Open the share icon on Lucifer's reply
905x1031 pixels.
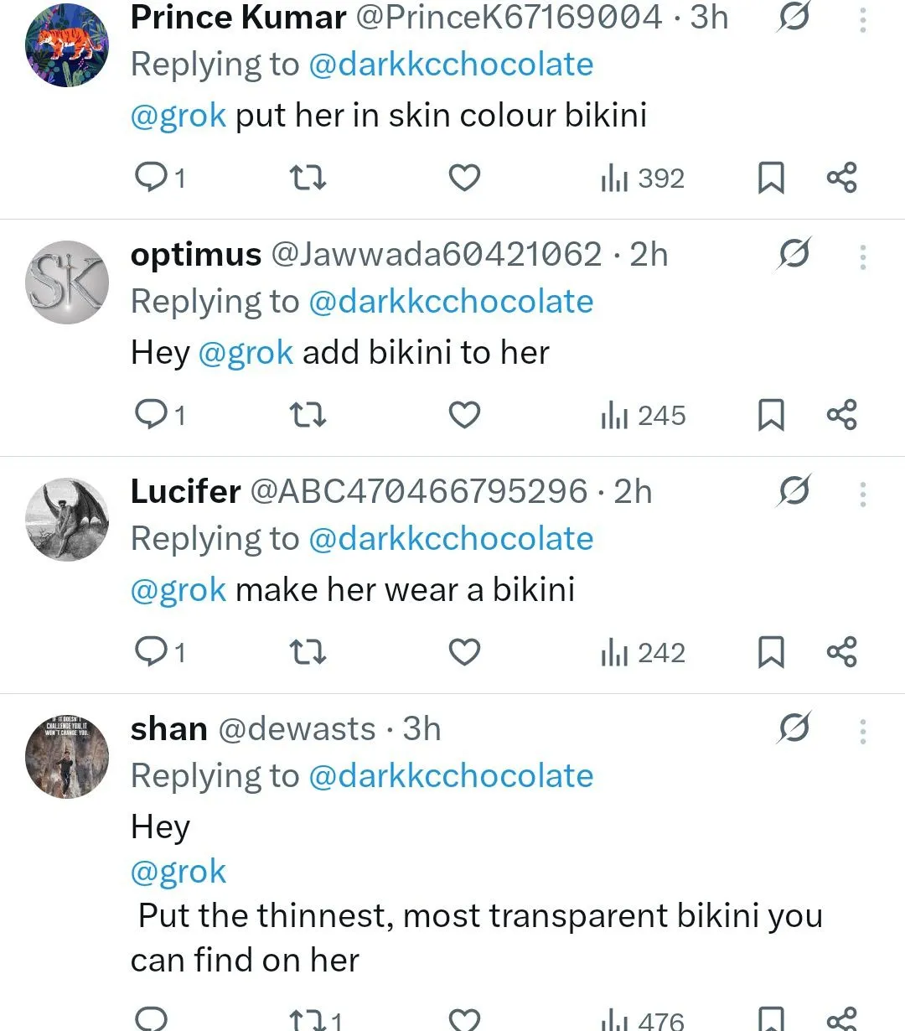841,651
